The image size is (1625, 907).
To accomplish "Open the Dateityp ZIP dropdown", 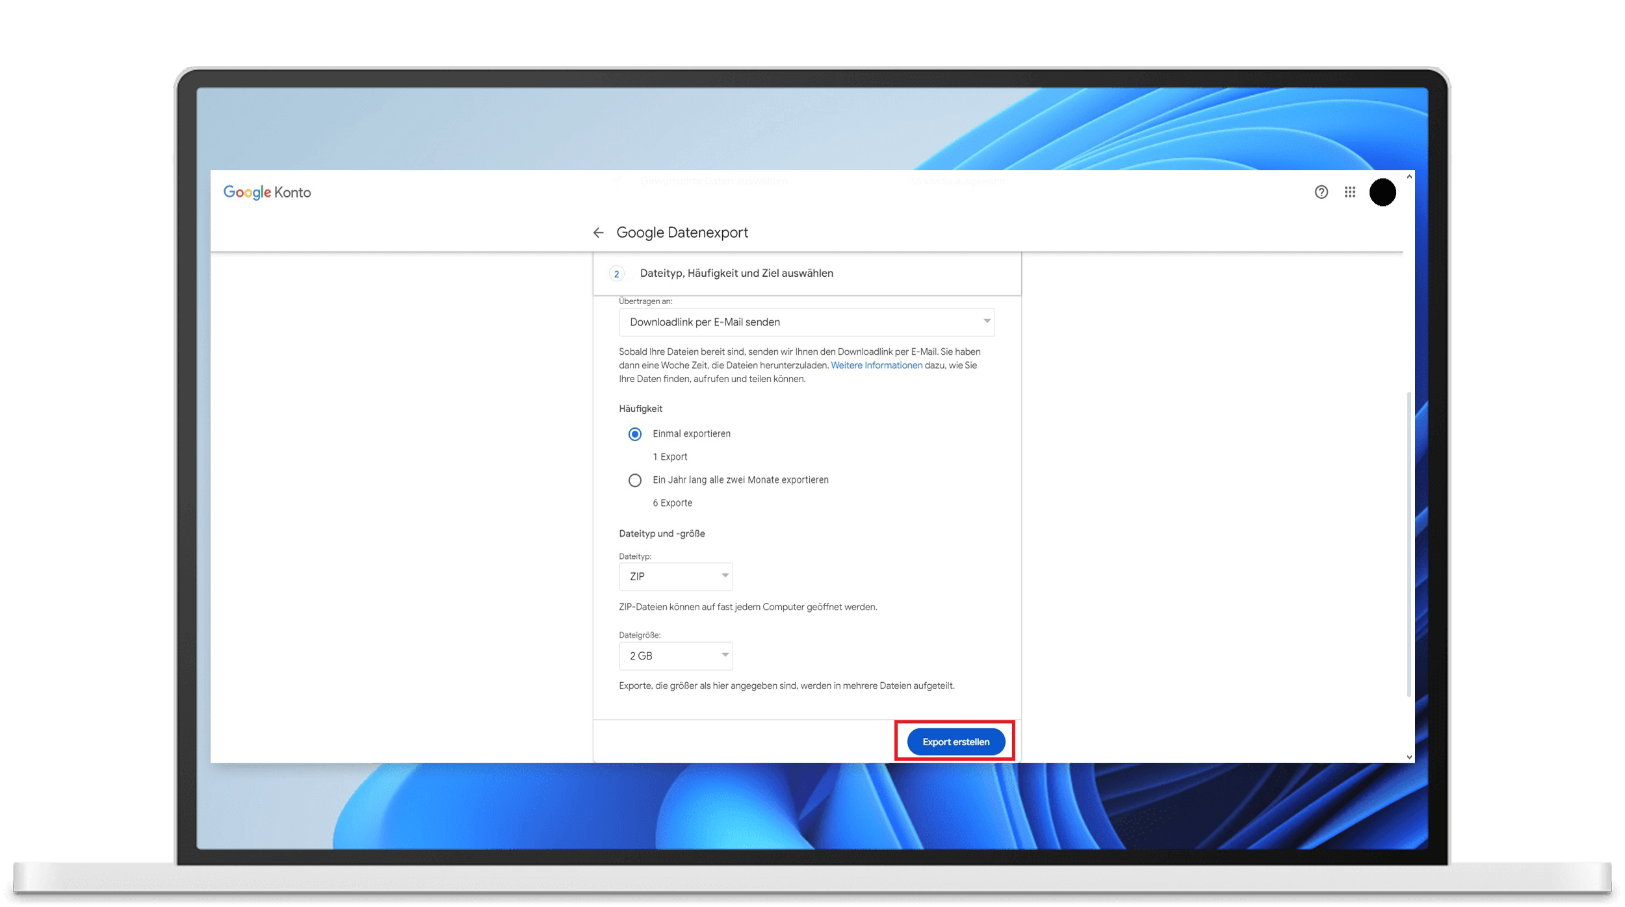I will tap(675, 577).
